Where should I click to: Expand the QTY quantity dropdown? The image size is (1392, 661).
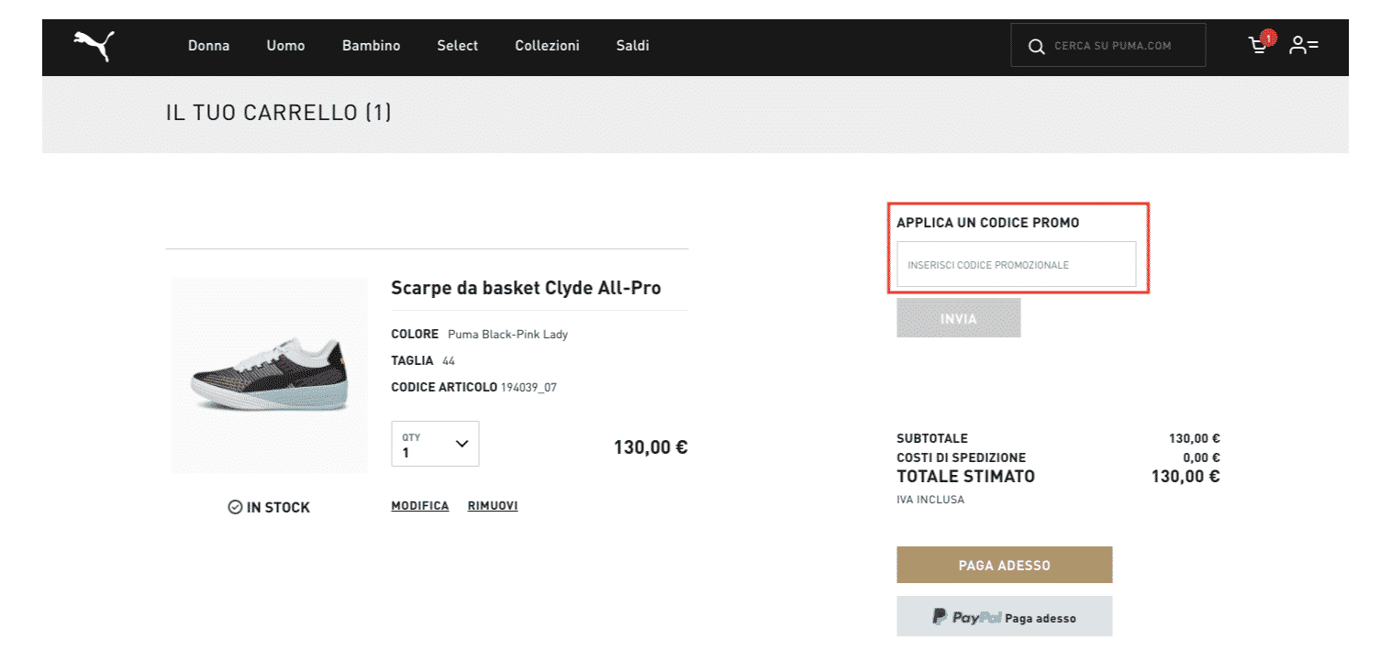pyautogui.click(x=435, y=444)
